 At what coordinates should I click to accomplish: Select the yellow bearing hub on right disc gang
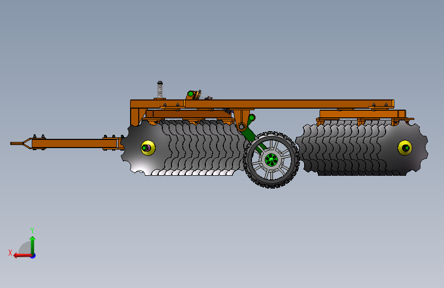(405, 148)
